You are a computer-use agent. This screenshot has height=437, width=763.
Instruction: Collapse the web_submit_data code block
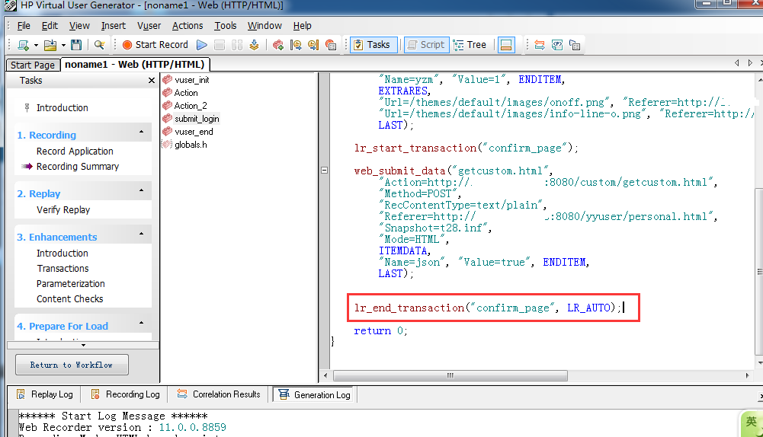click(325, 171)
